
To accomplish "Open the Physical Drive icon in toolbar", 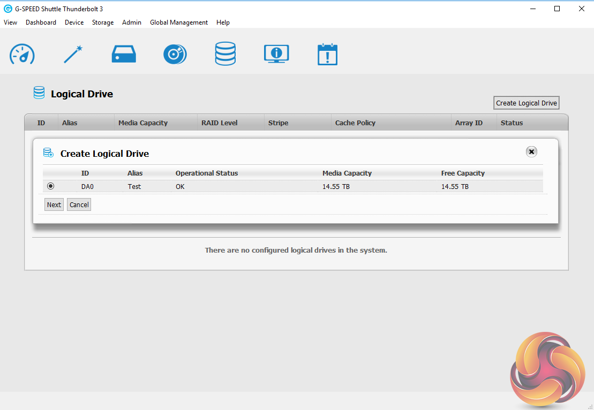I will click(x=124, y=54).
